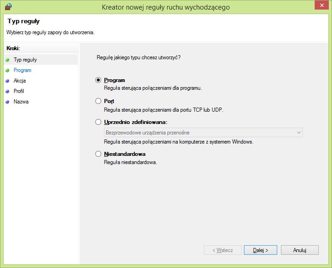
Task: Select the Profil step in sidebar
Action: [19, 91]
